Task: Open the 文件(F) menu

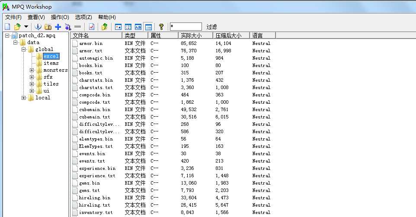Action: tap(13, 17)
